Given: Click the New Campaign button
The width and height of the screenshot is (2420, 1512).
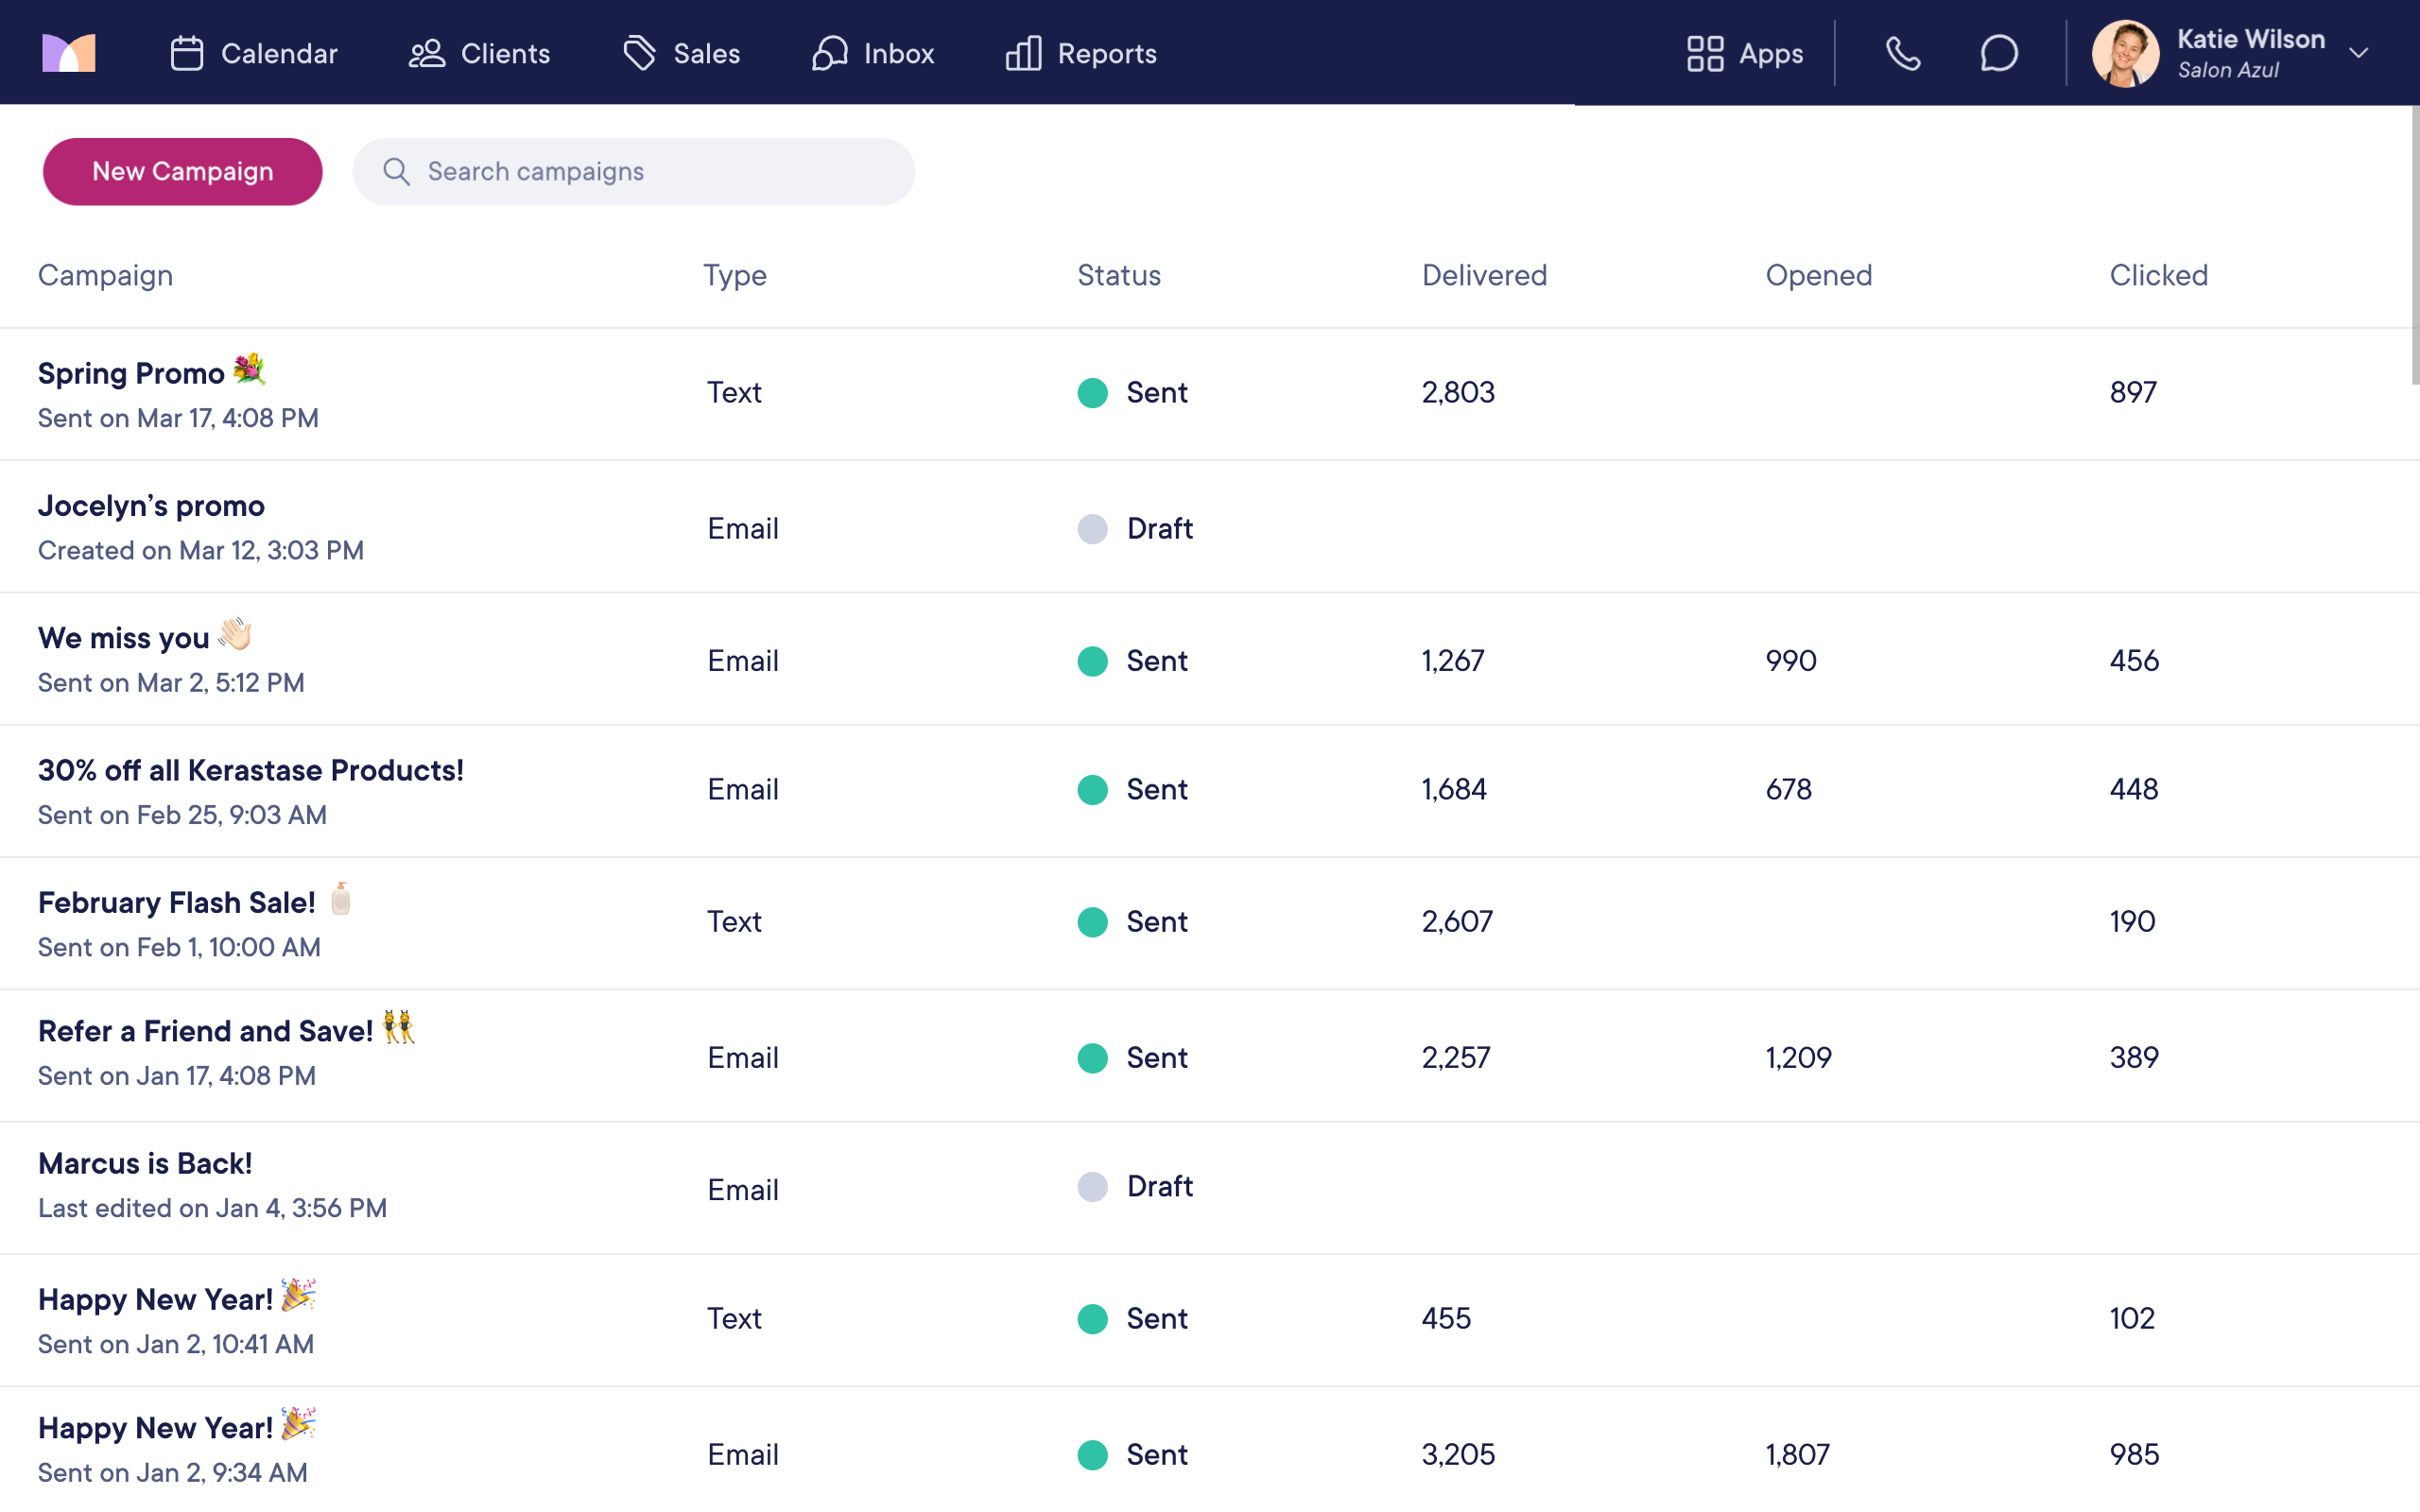Looking at the screenshot, I should (x=182, y=172).
